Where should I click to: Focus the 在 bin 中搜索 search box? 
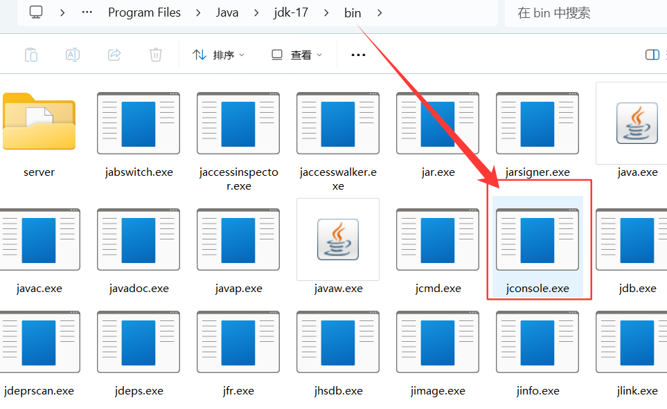[x=586, y=12]
